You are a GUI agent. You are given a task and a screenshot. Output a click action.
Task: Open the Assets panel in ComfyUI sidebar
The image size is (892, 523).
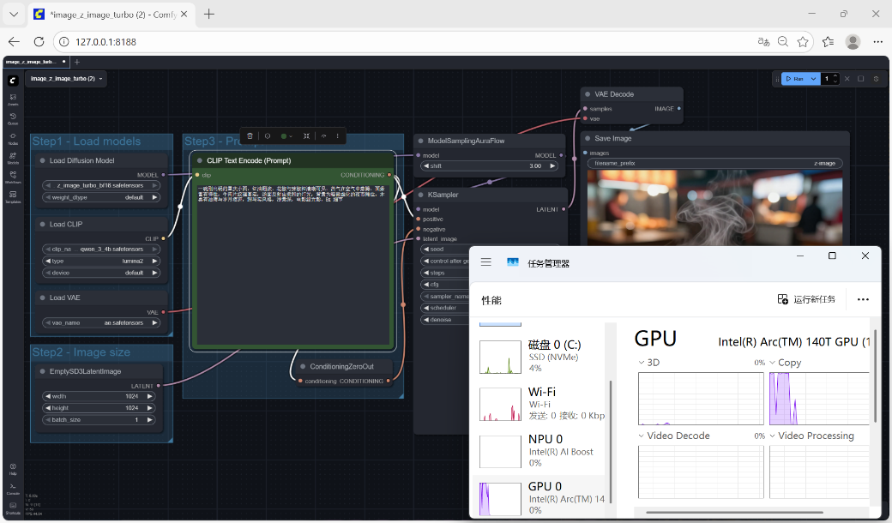coord(13,99)
